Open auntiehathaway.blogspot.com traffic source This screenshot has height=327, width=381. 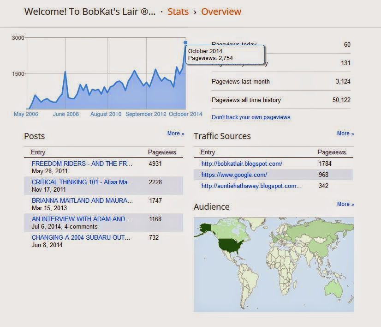coord(251,186)
